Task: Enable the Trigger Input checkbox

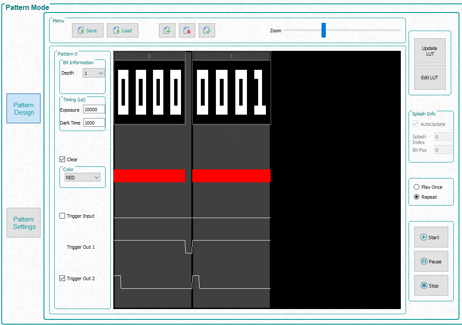Action: 62,216
